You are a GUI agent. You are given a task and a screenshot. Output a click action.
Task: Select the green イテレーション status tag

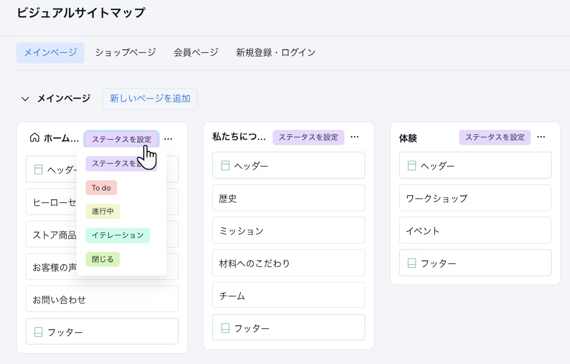(118, 235)
